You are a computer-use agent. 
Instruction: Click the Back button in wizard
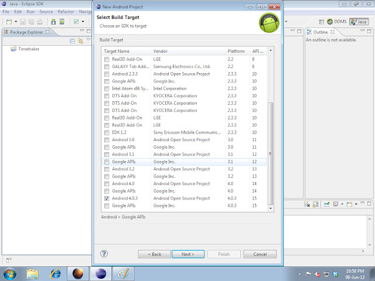154,254
